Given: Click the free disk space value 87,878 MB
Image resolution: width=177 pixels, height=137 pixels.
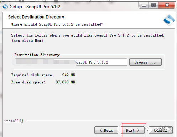Looking at the screenshot, I should [65, 82].
